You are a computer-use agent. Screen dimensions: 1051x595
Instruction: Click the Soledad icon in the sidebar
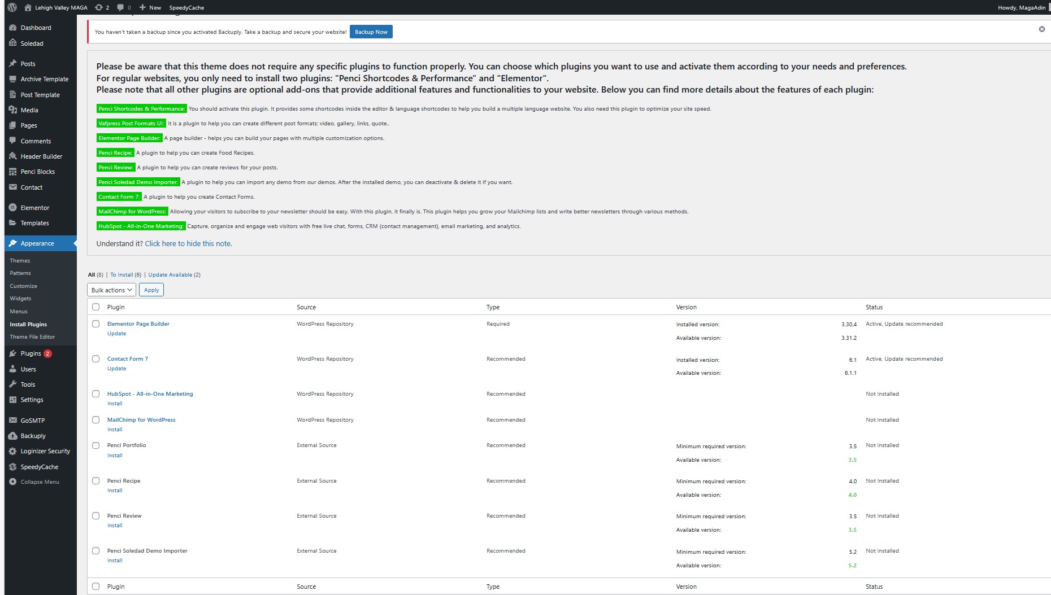pyautogui.click(x=13, y=43)
